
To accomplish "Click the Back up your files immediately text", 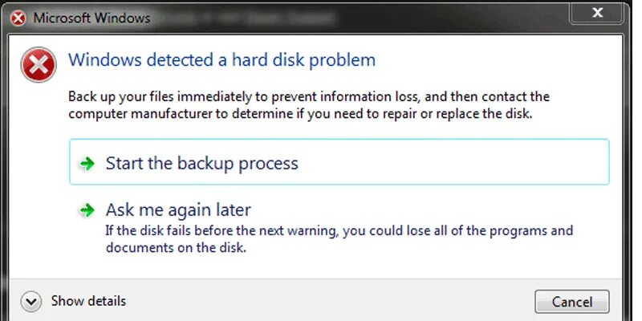I will click(308, 97).
